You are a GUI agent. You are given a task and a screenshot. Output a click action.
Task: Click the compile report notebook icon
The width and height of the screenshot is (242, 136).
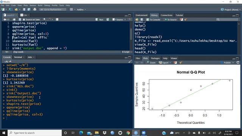tap(57, 19)
